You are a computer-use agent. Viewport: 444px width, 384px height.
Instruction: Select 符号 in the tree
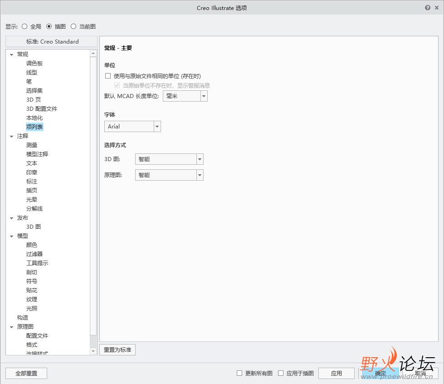point(31,281)
